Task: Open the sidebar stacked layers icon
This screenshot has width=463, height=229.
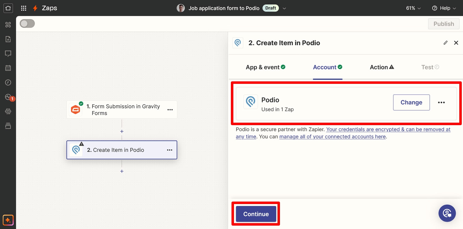Action: click(8, 126)
